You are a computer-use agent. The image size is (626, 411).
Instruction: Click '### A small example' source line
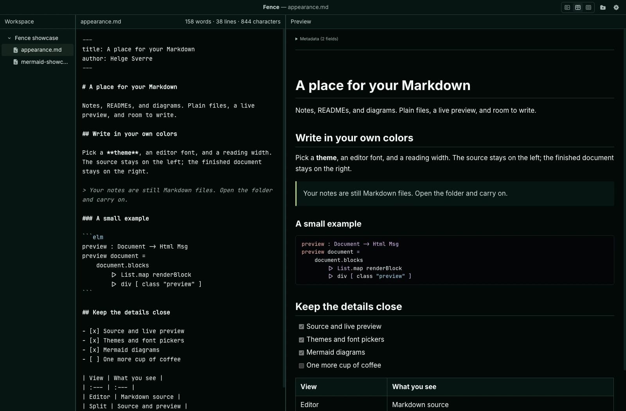pyautogui.click(x=115, y=218)
